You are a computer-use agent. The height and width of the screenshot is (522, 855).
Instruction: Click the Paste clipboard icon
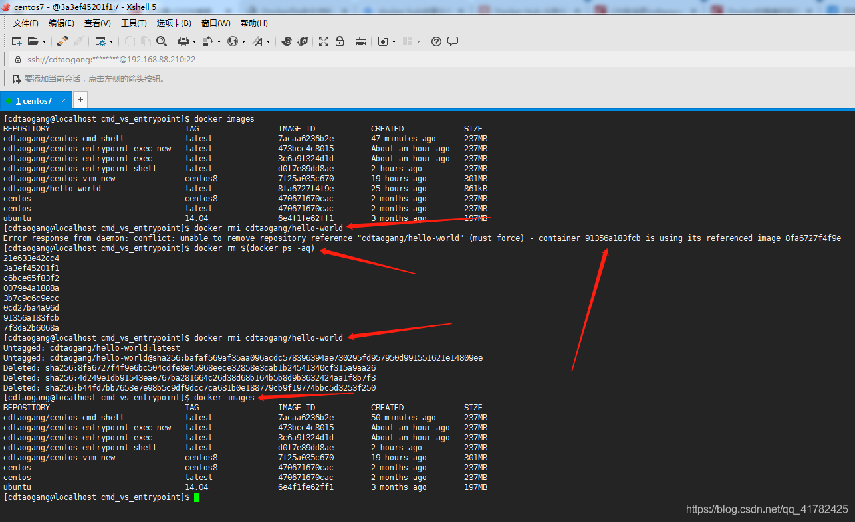(145, 41)
